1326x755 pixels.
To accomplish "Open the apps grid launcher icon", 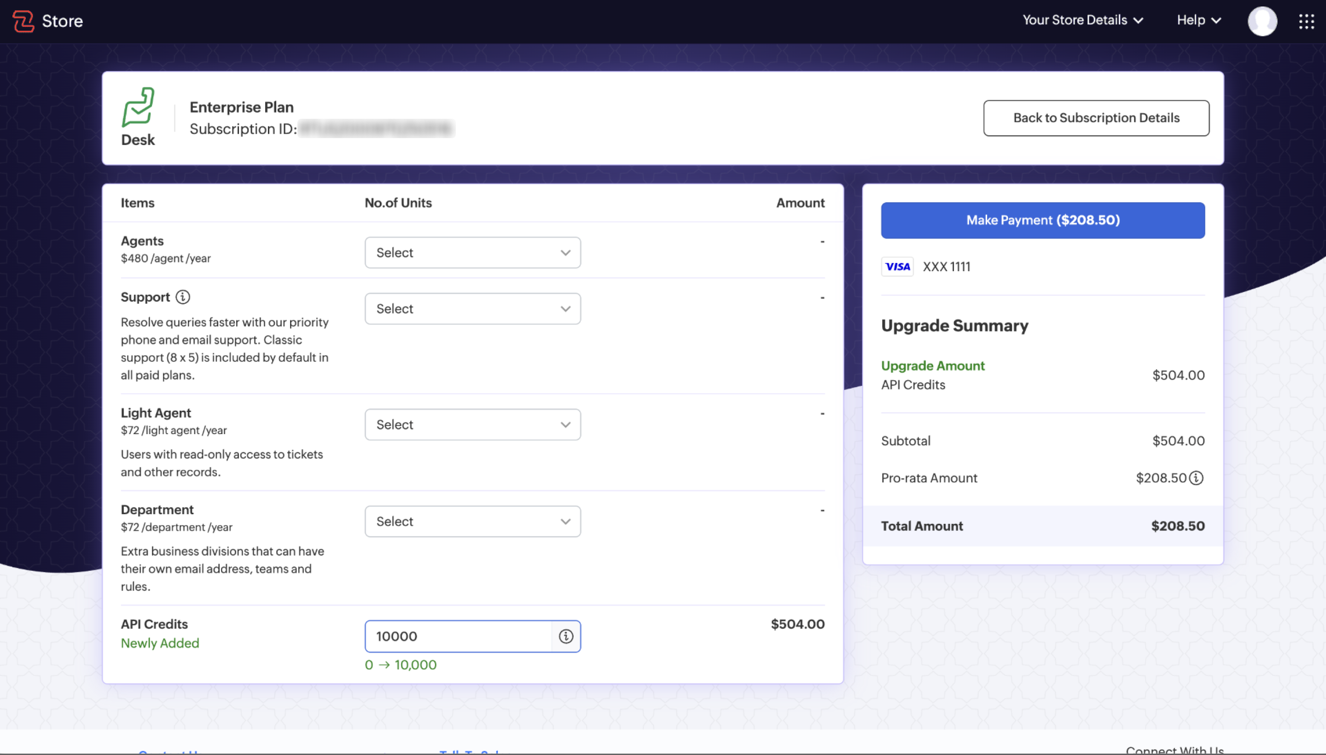I will pyautogui.click(x=1306, y=21).
